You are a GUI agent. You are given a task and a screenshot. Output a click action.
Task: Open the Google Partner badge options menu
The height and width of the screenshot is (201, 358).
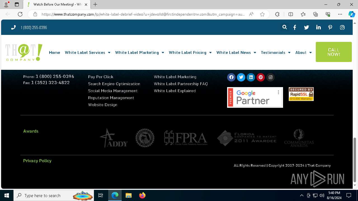[x=278, y=92]
